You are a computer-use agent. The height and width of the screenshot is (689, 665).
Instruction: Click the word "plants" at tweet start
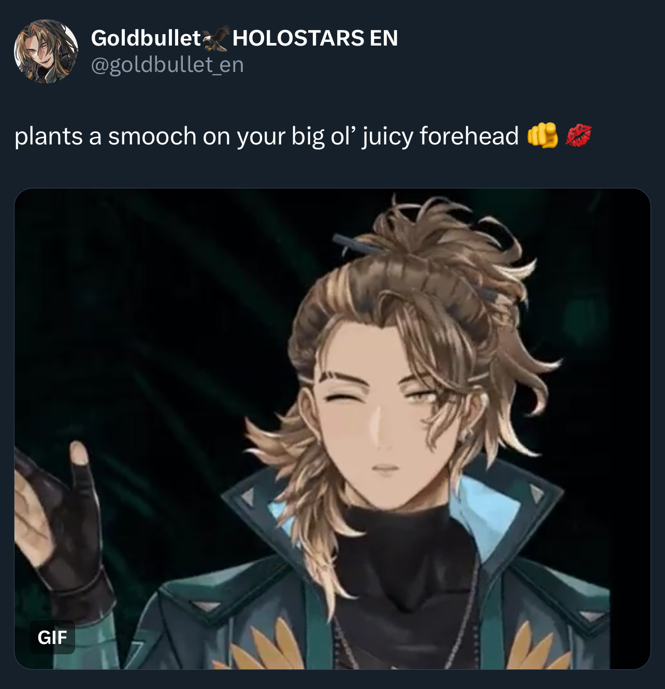pyautogui.click(x=49, y=137)
